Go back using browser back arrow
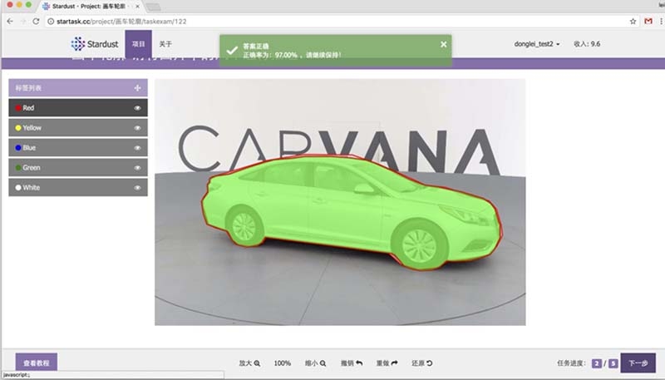Image resolution: width=665 pixels, height=380 pixels. [x=10, y=22]
